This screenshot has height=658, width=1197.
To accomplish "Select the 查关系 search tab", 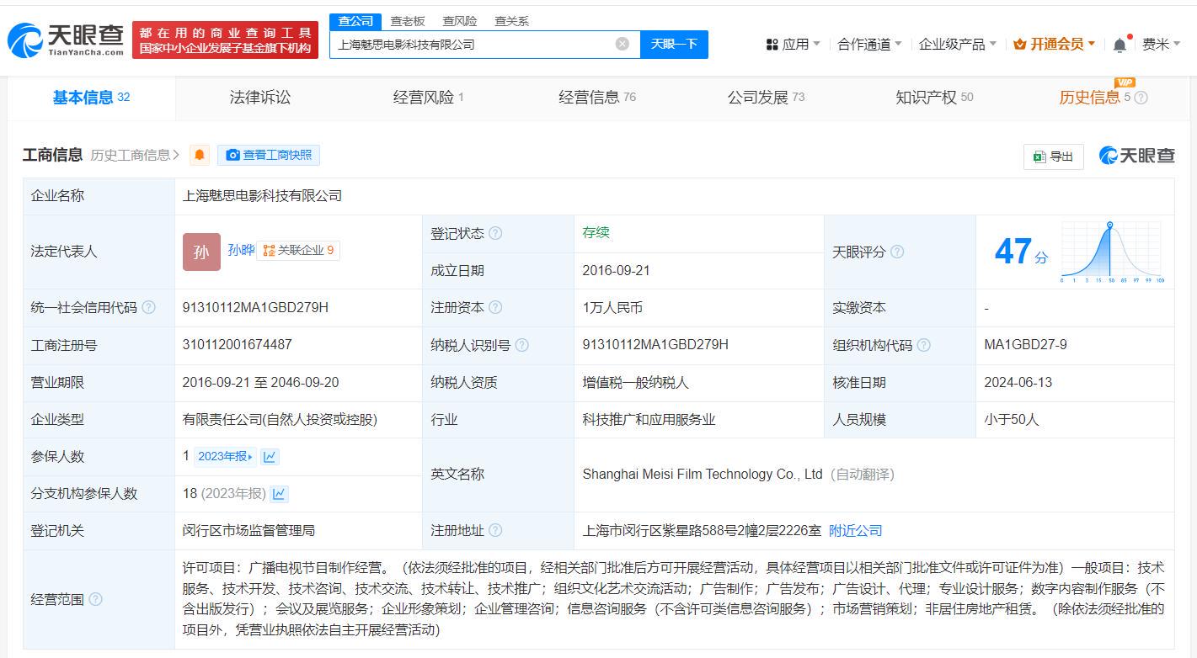I will [512, 21].
